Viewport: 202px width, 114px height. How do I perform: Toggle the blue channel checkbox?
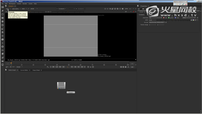(175, 18)
